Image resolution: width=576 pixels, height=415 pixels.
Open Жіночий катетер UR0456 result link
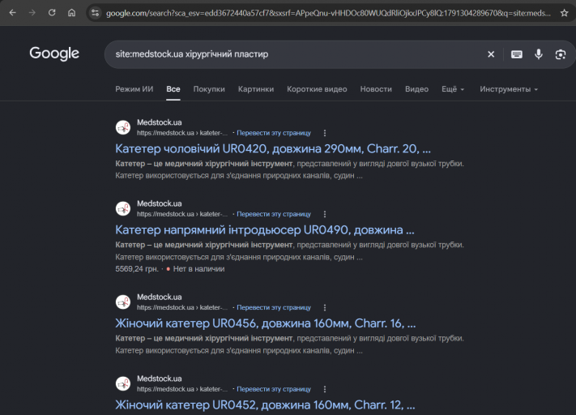click(x=266, y=323)
